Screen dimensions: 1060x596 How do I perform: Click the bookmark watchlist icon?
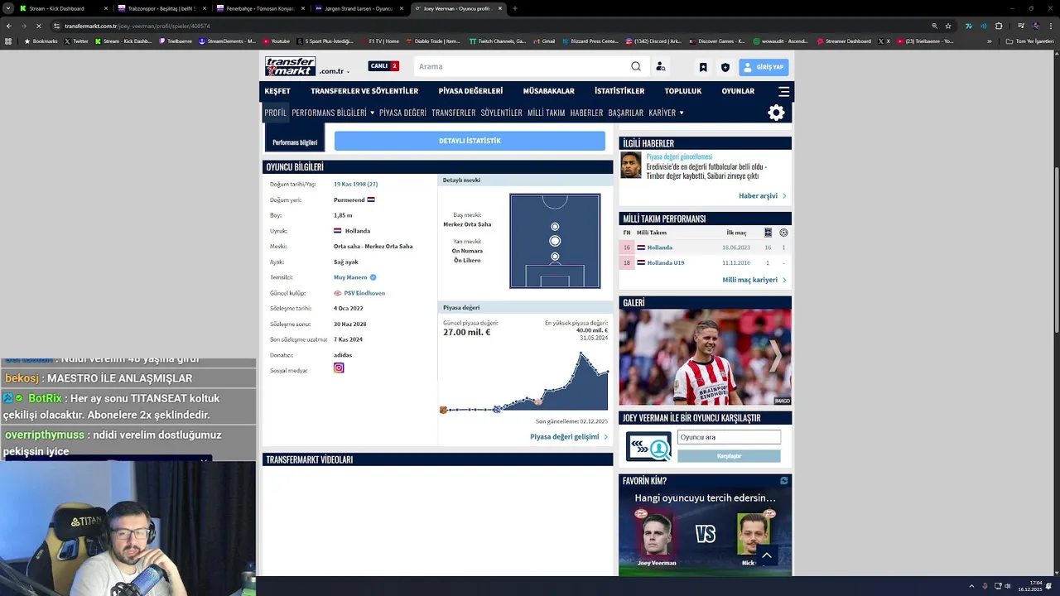pyautogui.click(x=703, y=67)
